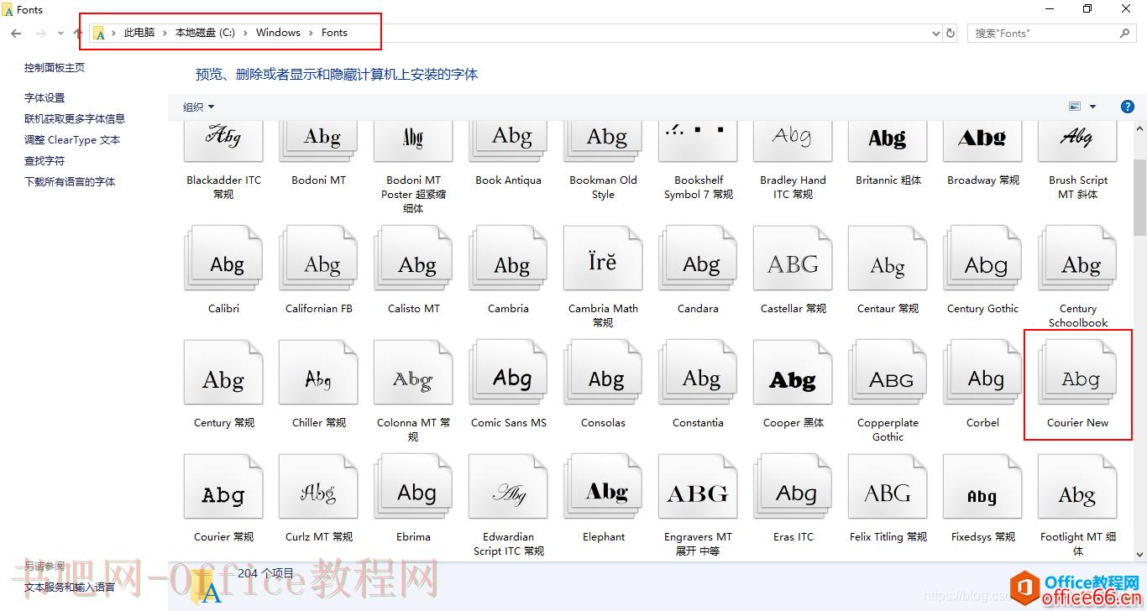Click the search magnifier icon
The image size is (1147, 611).
click(1125, 34)
